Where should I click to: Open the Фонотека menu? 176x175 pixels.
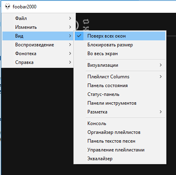tap(38, 54)
